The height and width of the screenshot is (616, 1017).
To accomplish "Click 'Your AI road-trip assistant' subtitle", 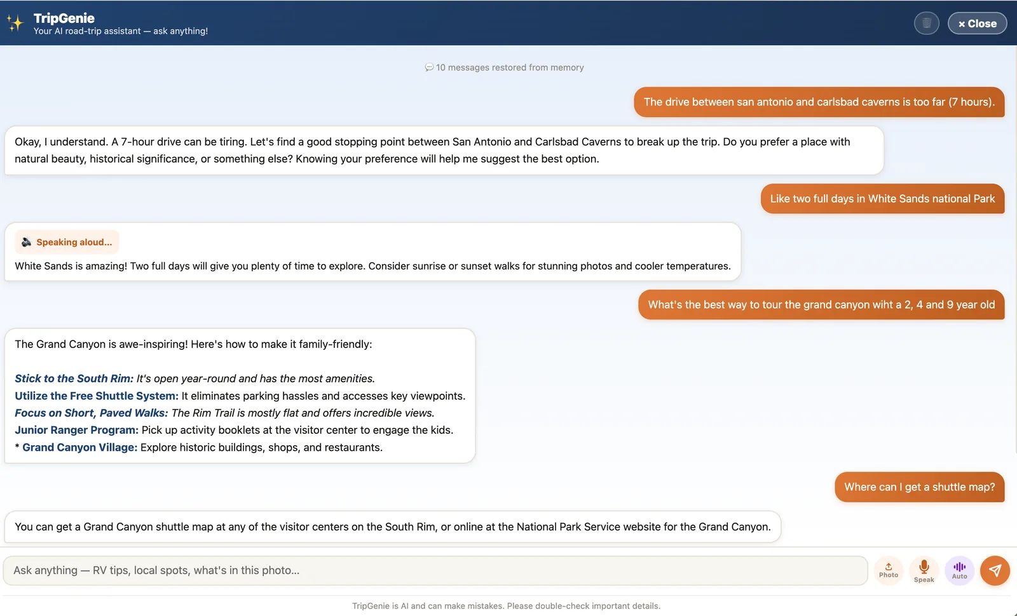I will point(121,31).
